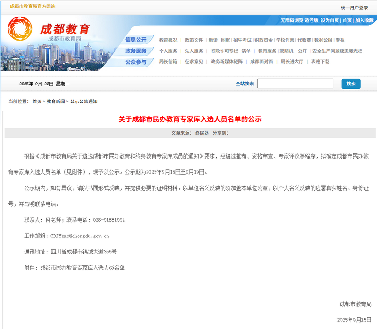Open 政策文件 menu item
The height and width of the screenshot is (329, 377).
(x=194, y=40)
